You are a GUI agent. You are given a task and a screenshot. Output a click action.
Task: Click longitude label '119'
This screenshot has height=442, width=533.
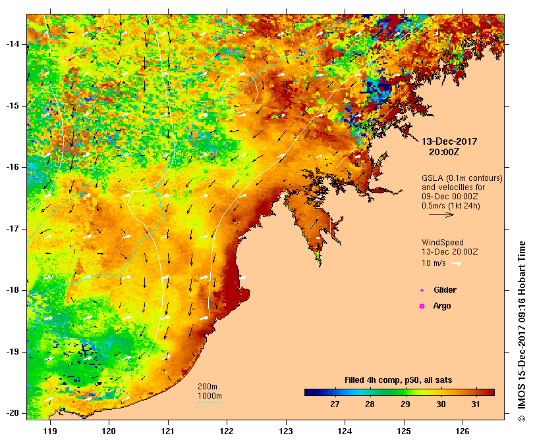[x=50, y=431]
